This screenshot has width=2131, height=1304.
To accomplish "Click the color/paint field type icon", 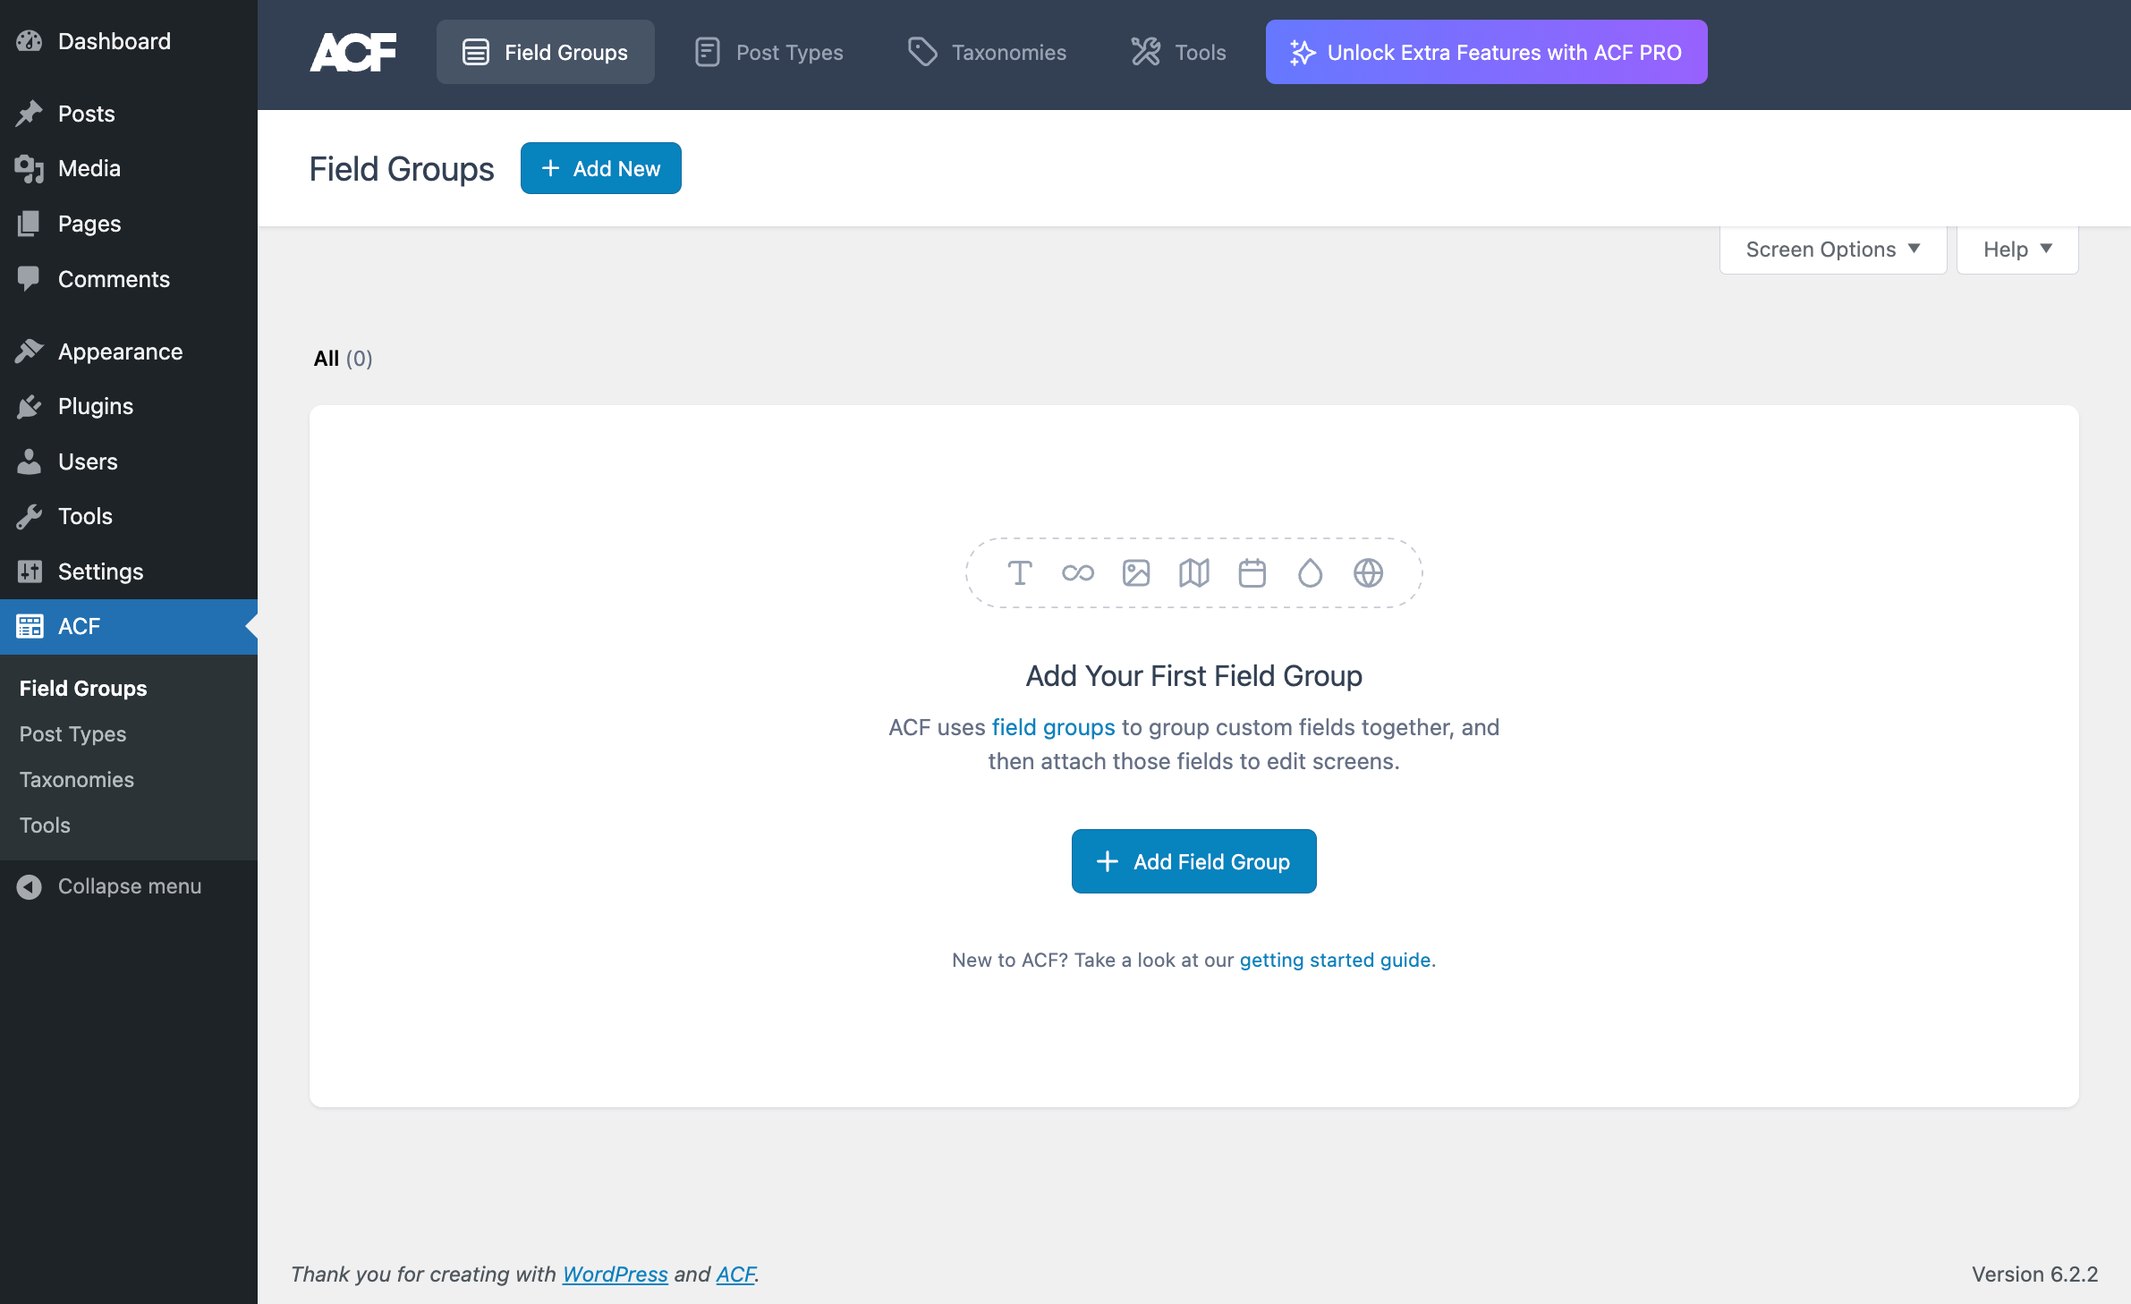I will [1309, 572].
